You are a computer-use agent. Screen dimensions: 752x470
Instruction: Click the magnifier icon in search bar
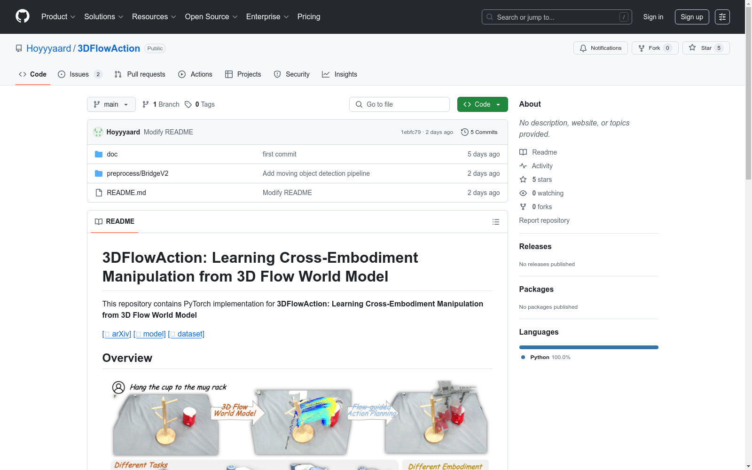pos(490,17)
